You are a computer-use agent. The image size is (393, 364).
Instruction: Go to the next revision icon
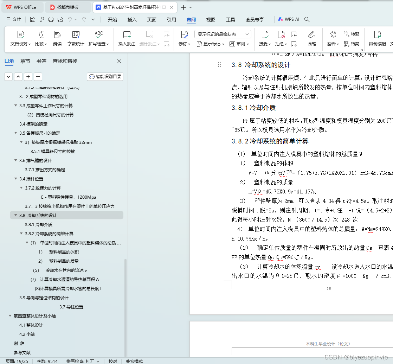click(294, 44)
